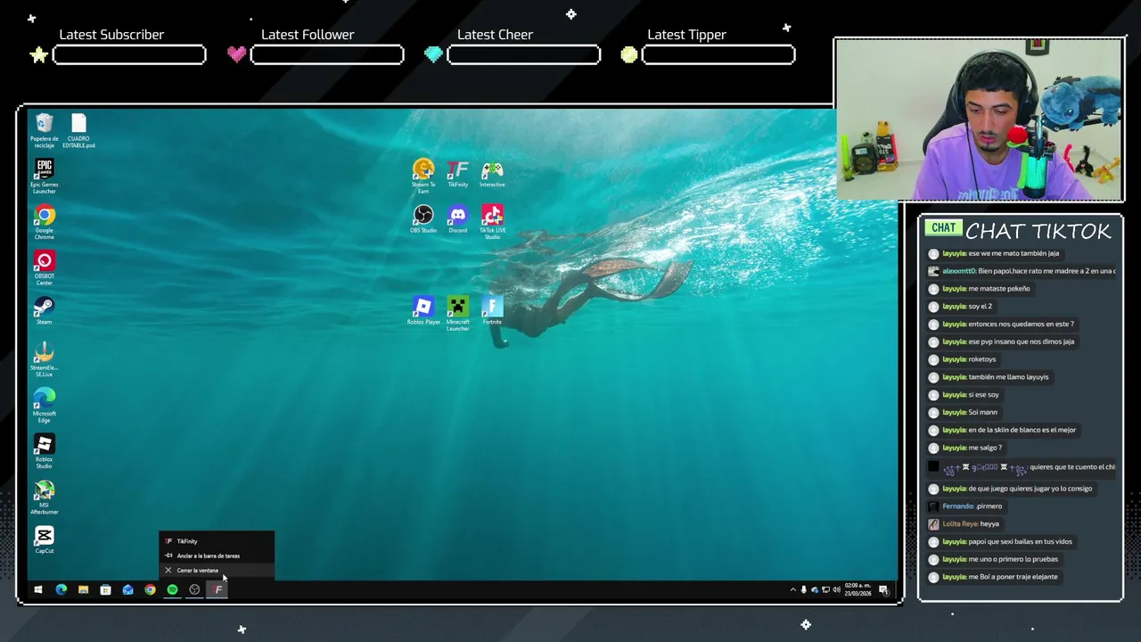The image size is (1141, 642).
Task: Launch the CapCut desktop shortcut
Action: (x=44, y=540)
